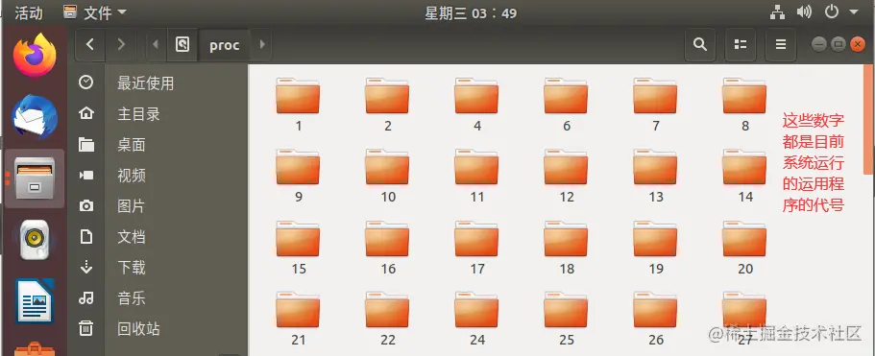The image size is (875, 356).
Task: Select folder named 14
Action: (744, 176)
